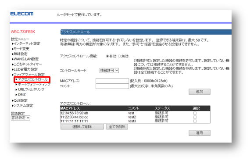Select ポートフォワーディング submenu item
This screenshot has width=250, height=161.
(x=33, y=84)
